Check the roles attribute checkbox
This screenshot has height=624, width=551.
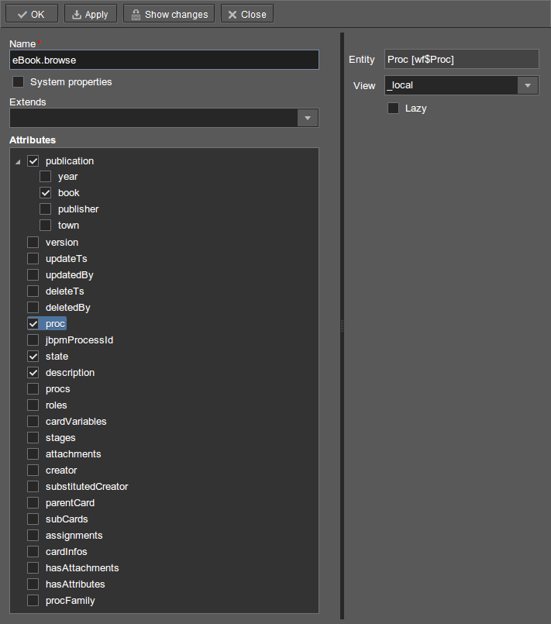point(33,405)
